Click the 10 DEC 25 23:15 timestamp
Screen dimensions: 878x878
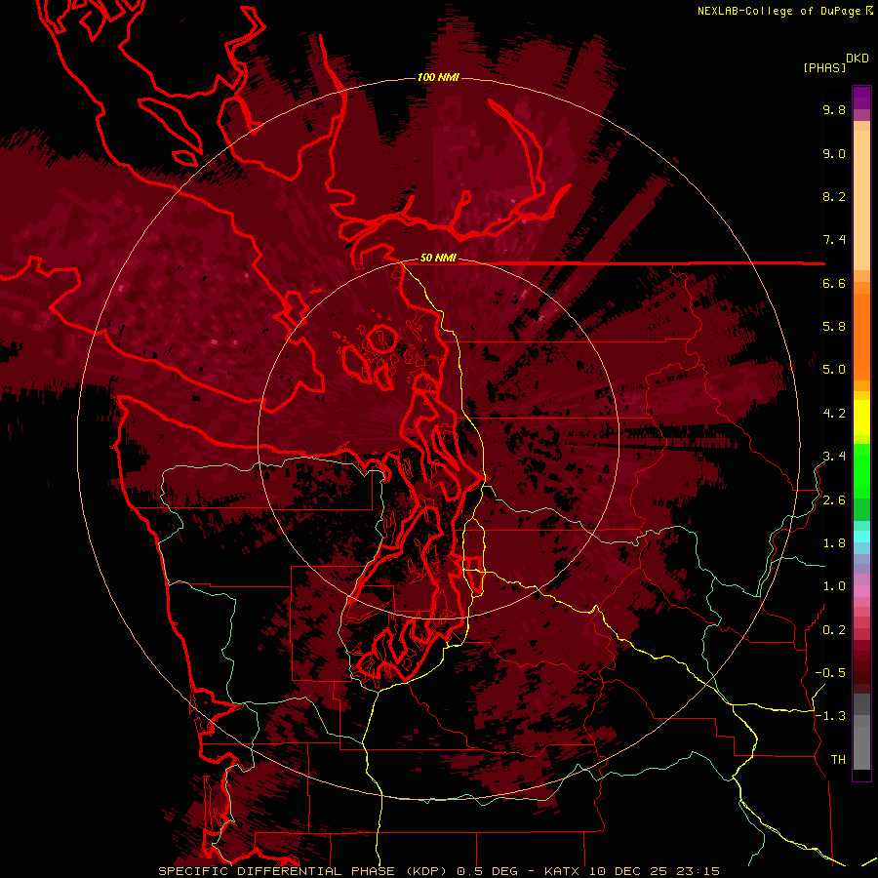pos(654,871)
